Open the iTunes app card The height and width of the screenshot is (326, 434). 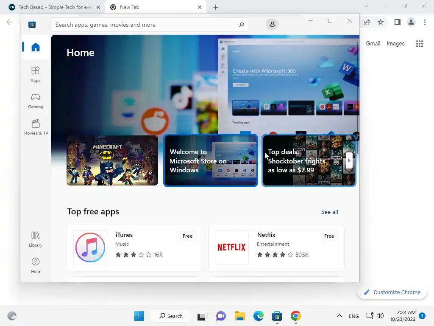coord(135,247)
